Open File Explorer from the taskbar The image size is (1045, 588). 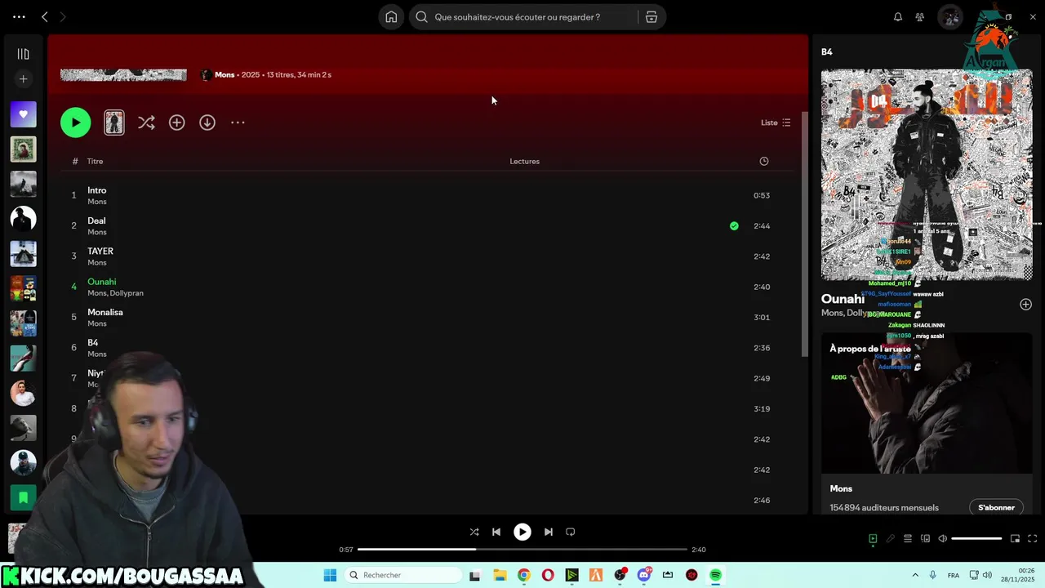click(x=500, y=575)
